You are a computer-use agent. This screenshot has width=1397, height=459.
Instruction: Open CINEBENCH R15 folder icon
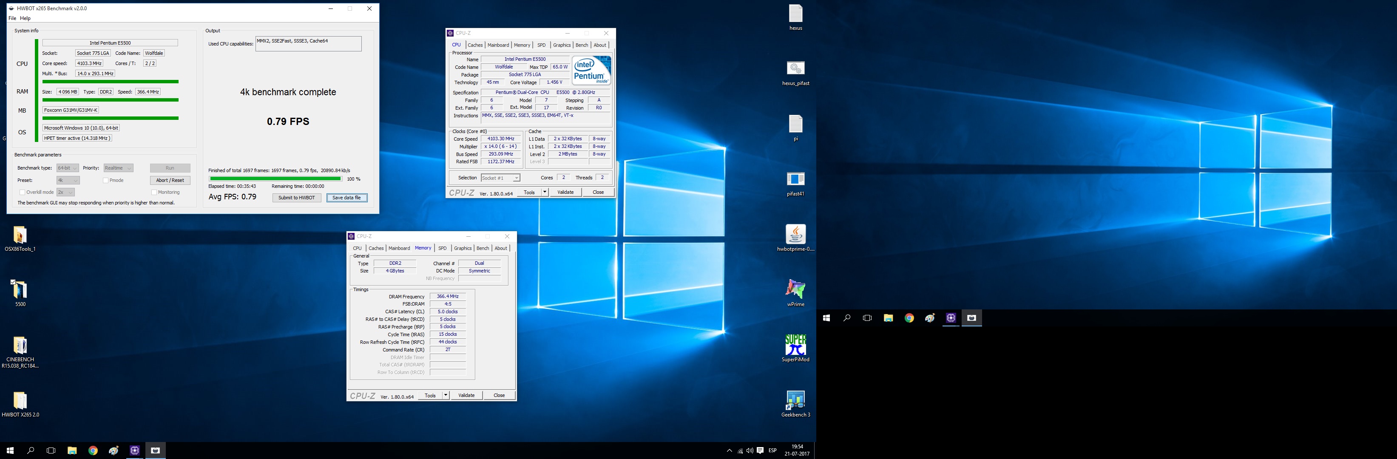pyautogui.click(x=20, y=352)
